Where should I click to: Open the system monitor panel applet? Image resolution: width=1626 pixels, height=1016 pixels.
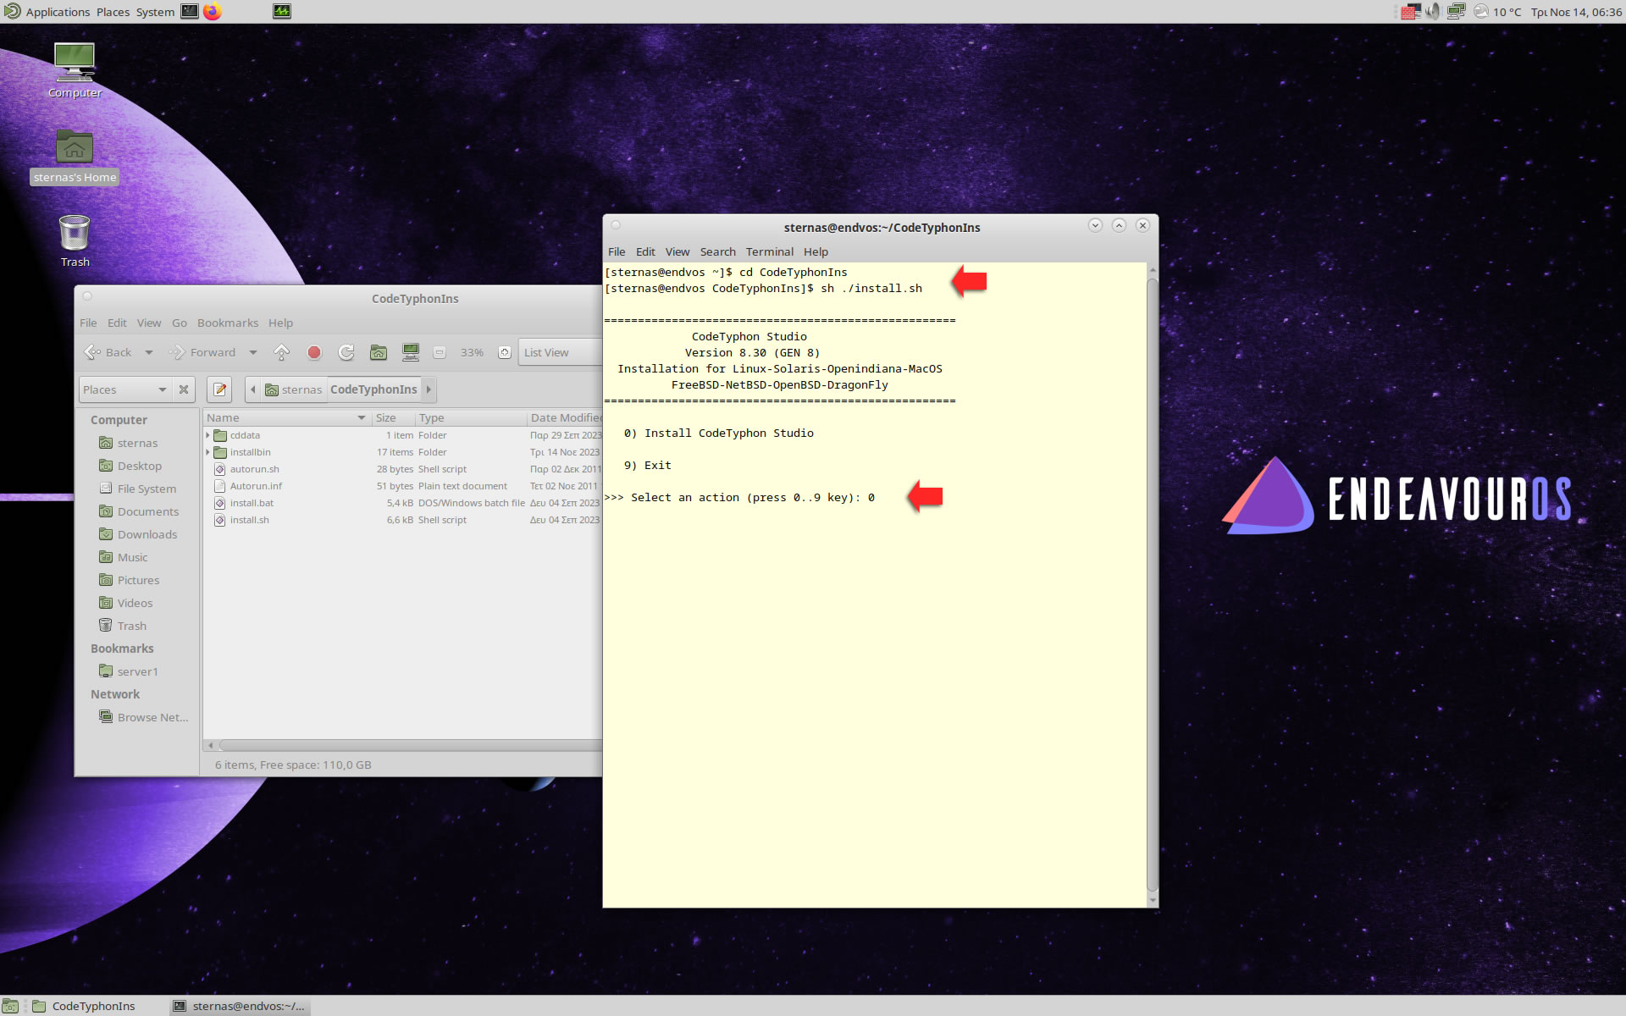click(282, 11)
